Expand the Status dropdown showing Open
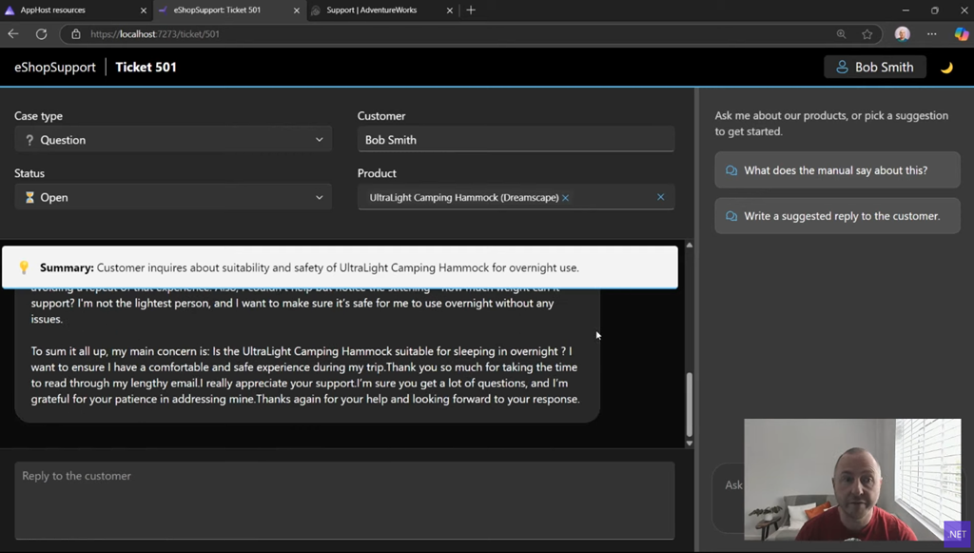The width and height of the screenshot is (974, 553). point(173,197)
